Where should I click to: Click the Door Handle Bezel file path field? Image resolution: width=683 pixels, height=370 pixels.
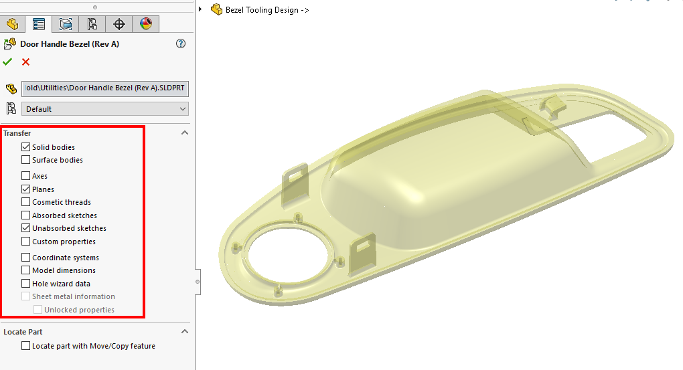click(x=105, y=89)
